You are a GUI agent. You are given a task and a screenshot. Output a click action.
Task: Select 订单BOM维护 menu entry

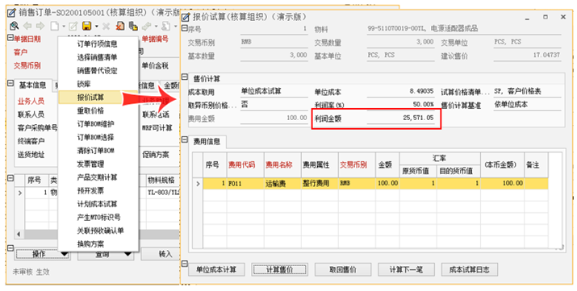pyautogui.click(x=98, y=124)
